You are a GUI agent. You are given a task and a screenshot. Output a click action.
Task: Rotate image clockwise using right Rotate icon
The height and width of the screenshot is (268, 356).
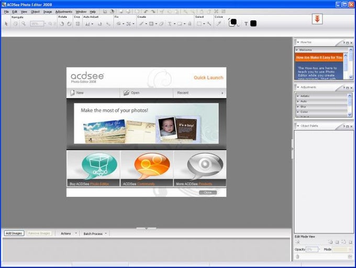click(69, 24)
